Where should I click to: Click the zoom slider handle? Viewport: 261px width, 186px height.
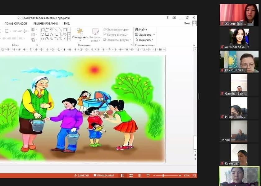(x=163, y=175)
